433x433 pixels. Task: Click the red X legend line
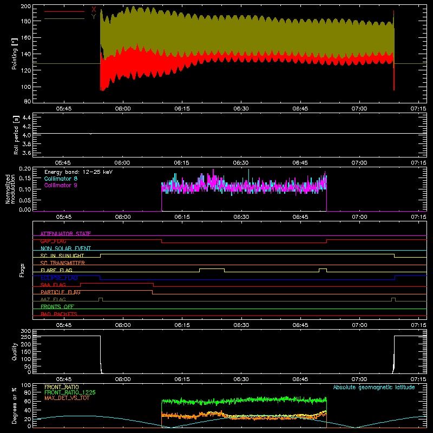[64, 11]
